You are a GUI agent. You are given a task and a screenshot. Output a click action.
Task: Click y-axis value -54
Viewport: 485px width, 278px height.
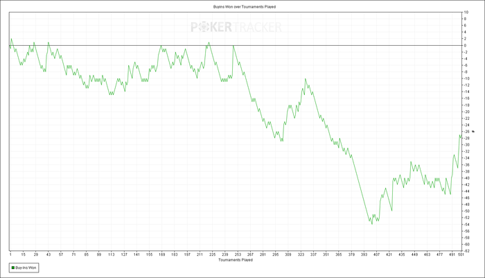click(466, 225)
